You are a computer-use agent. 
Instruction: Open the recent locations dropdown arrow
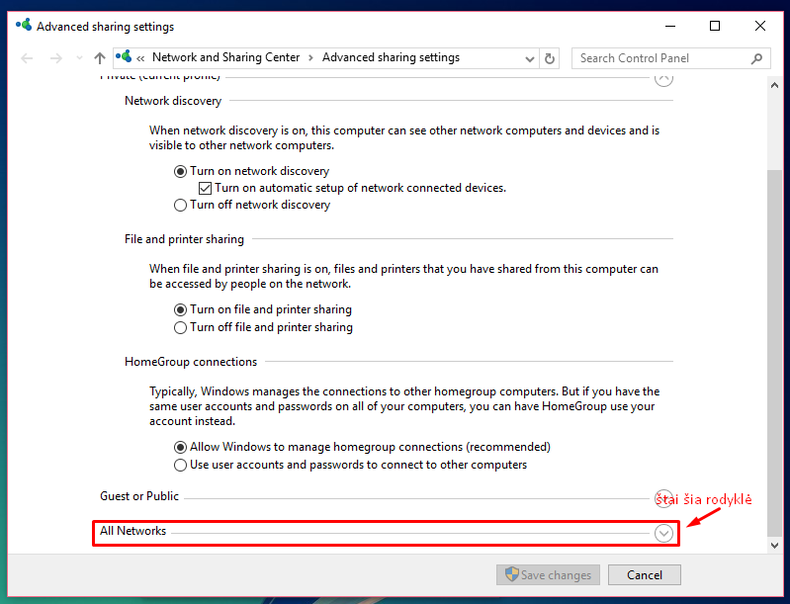(79, 58)
